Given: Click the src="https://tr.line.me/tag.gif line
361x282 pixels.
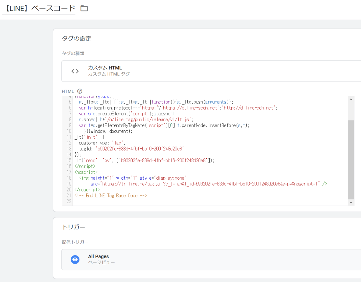Looking at the screenshot, I should pos(209,184).
